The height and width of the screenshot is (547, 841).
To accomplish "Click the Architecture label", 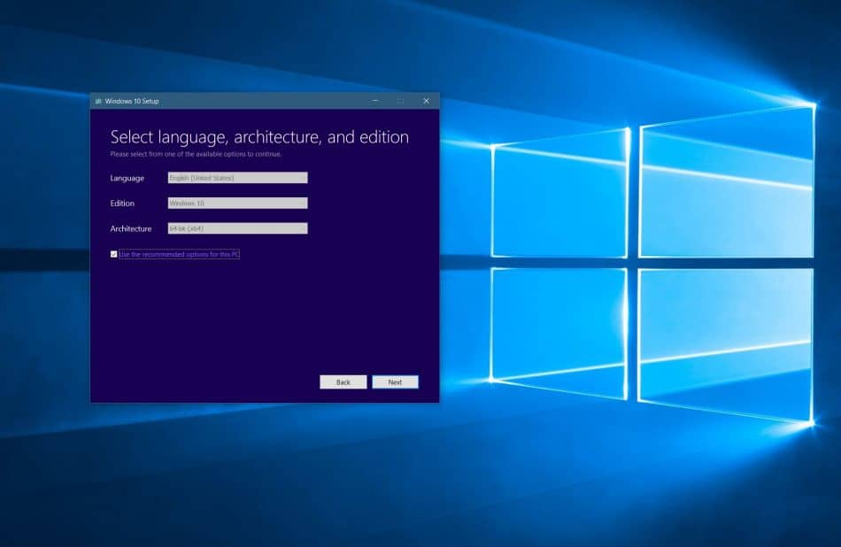I will click(x=131, y=228).
